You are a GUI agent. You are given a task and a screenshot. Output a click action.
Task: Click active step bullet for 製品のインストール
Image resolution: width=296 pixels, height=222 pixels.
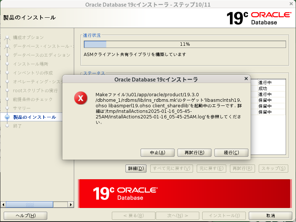point(7,117)
